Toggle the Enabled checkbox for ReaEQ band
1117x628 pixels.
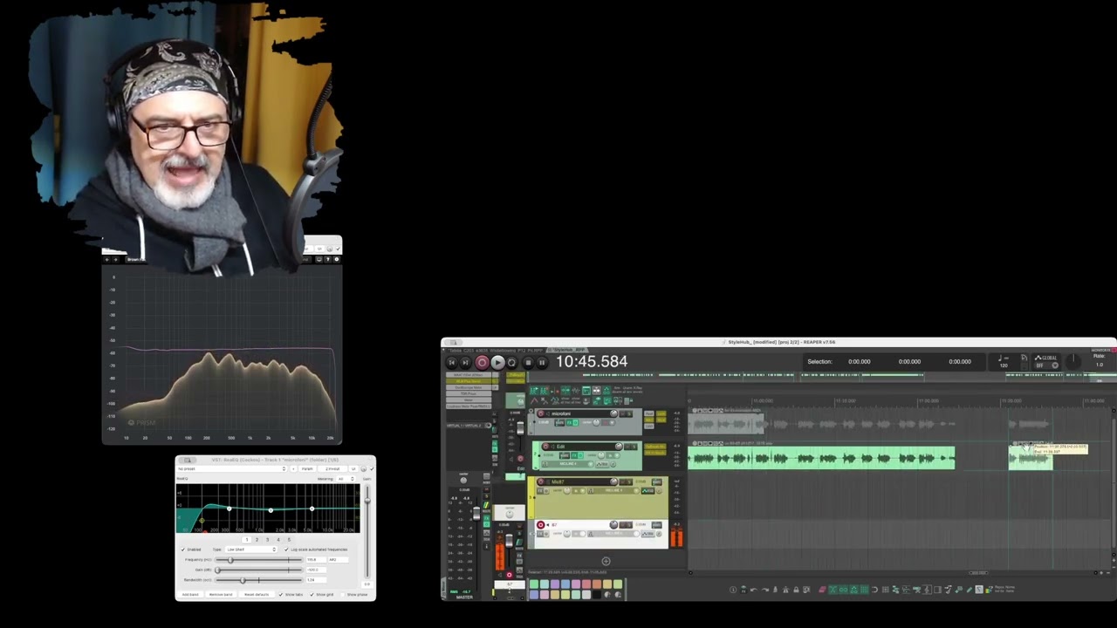tap(183, 549)
